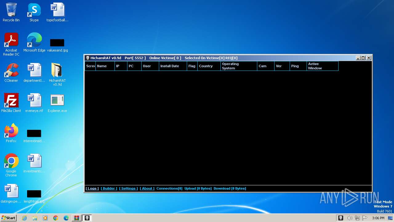The image size is (394, 222).
Task: Click the Upload [0 Bytes] status text
Action: click(198, 188)
